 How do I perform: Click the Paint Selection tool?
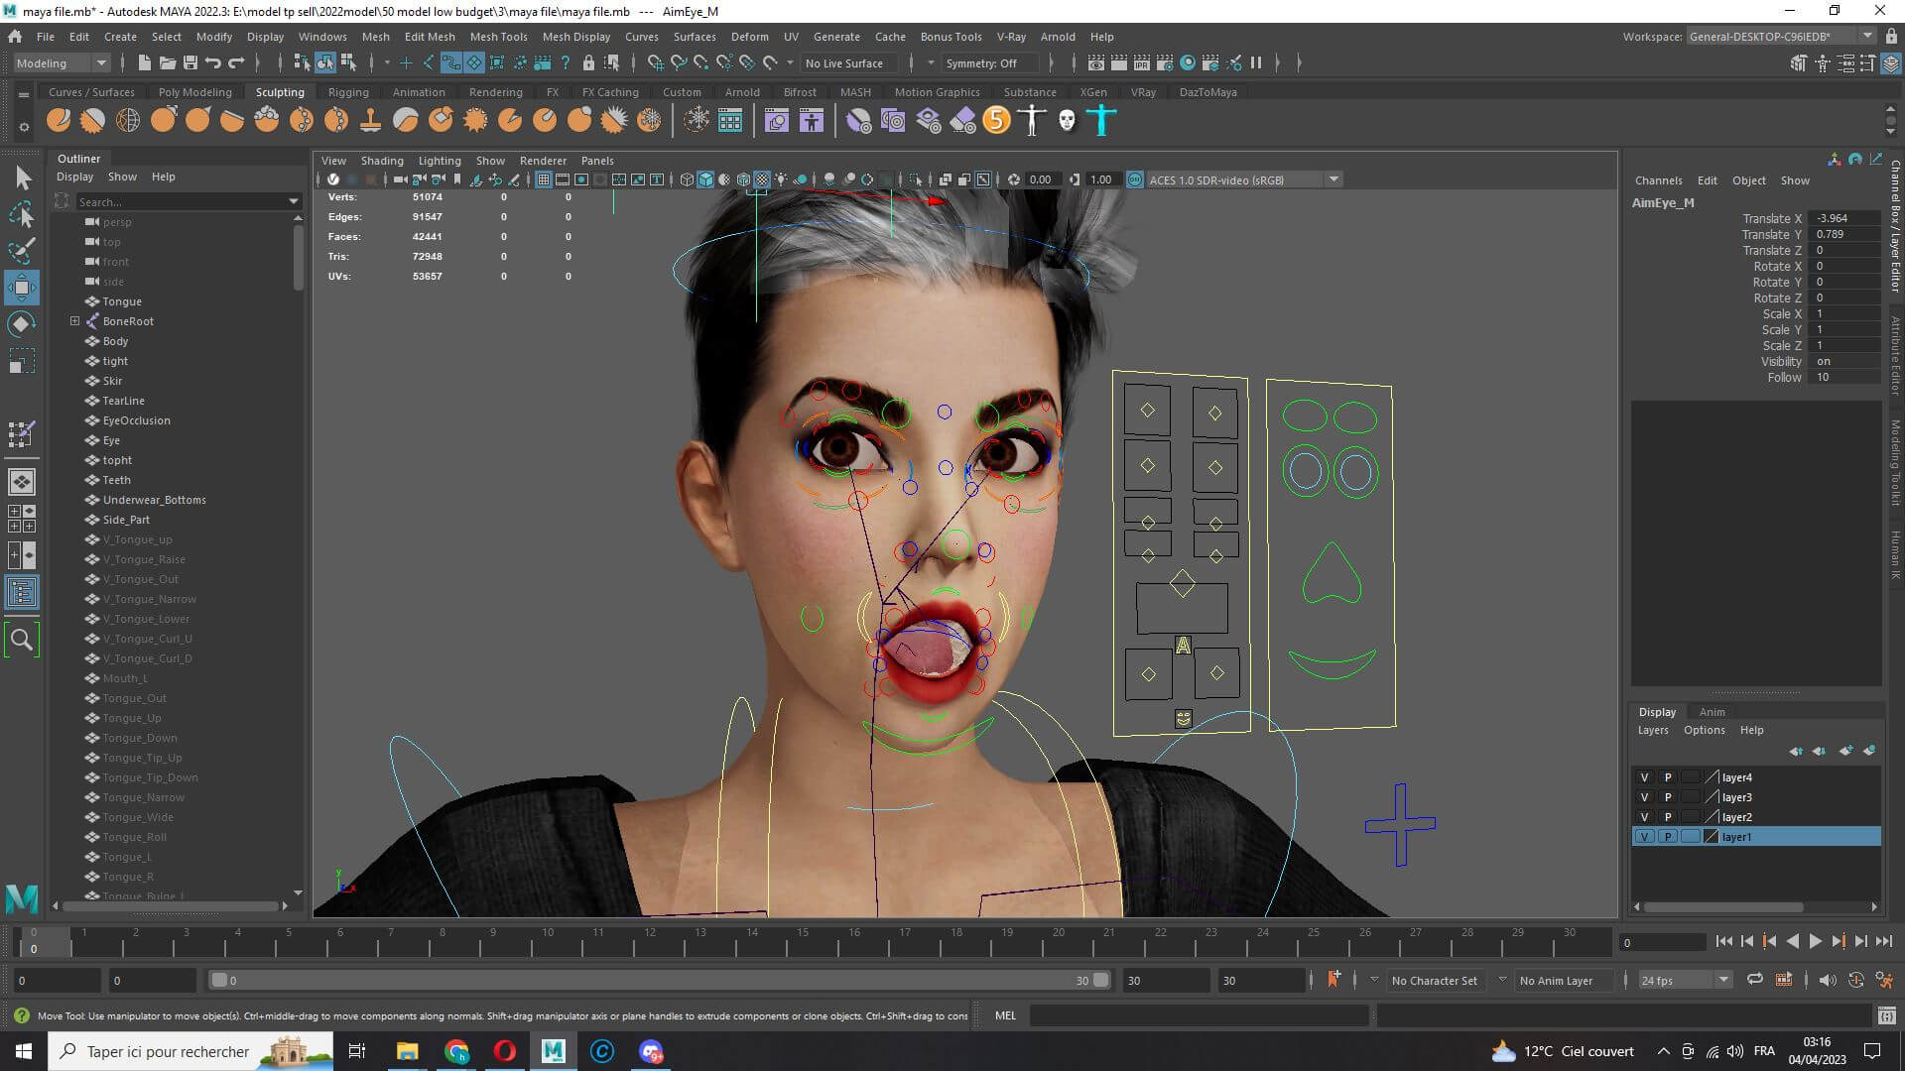pyautogui.click(x=22, y=250)
